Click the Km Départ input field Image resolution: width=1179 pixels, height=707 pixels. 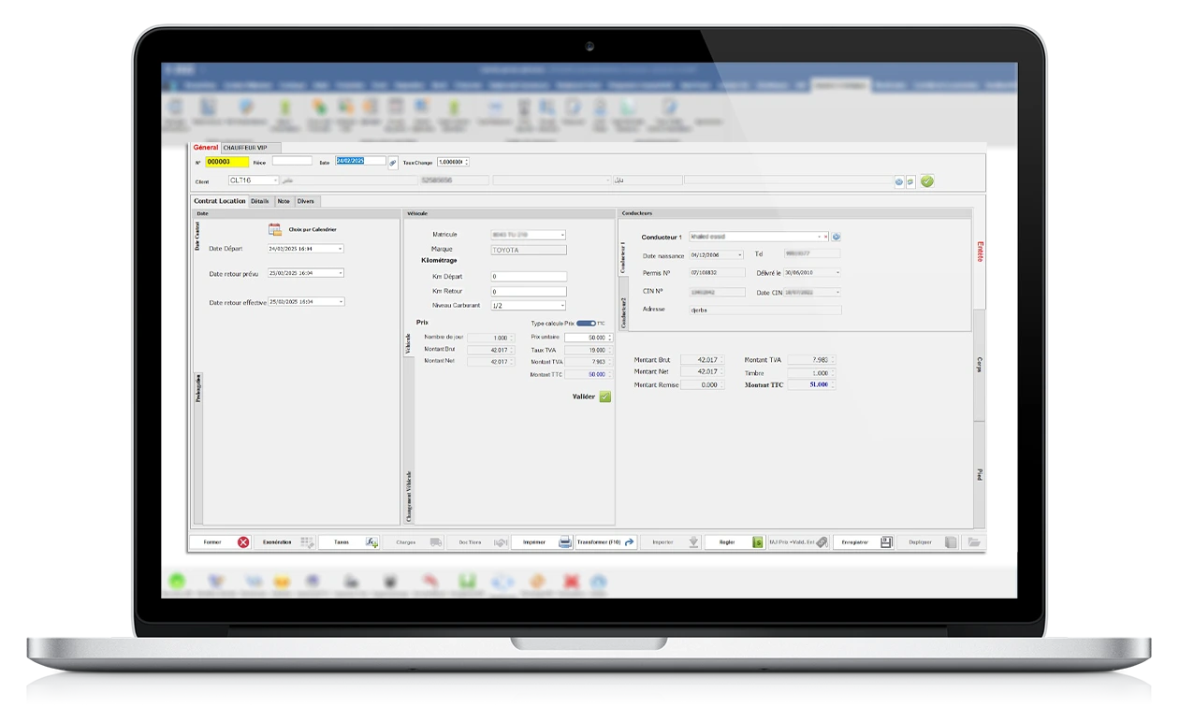(x=529, y=277)
